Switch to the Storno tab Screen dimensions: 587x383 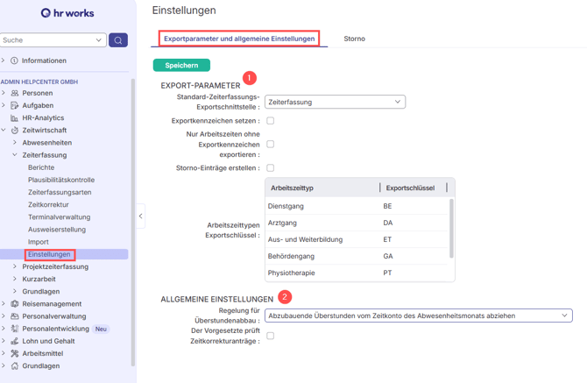[354, 39]
